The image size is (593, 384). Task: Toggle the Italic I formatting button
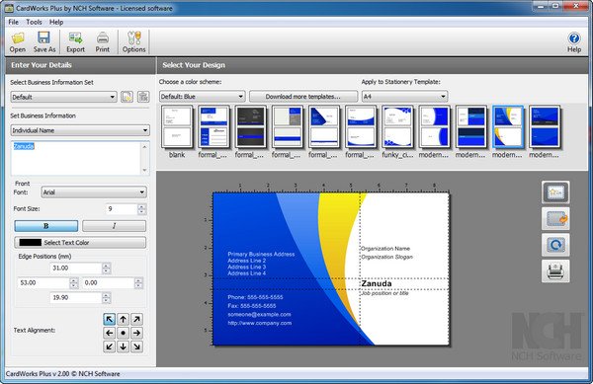tap(114, 226)
